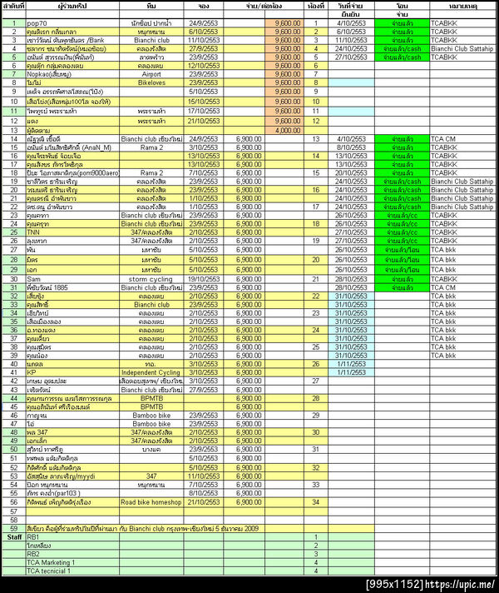Viewport: 499px width, 593px height.
Task: Click the 'ห้องที่' column header
Action: click(316, 6)
